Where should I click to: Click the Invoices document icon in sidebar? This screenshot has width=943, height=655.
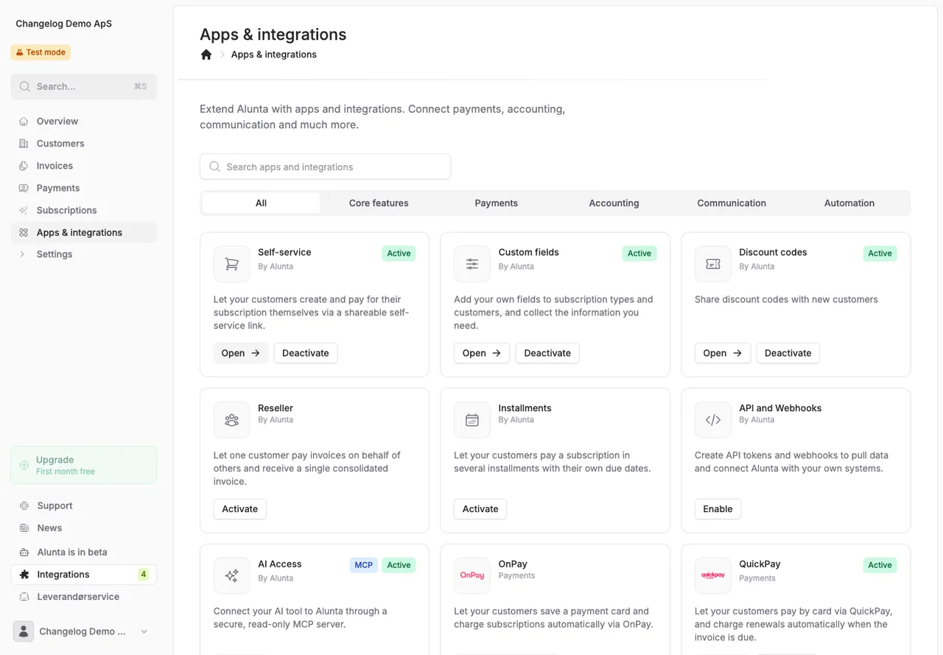point(24,166)
